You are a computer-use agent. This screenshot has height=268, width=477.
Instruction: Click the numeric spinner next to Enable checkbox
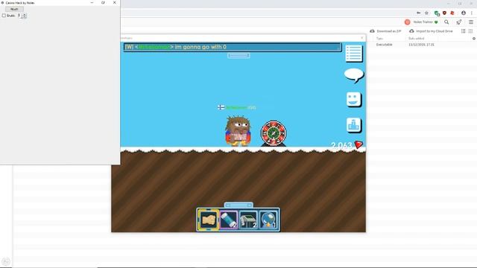pyautogui.click(x=22, y=16)
